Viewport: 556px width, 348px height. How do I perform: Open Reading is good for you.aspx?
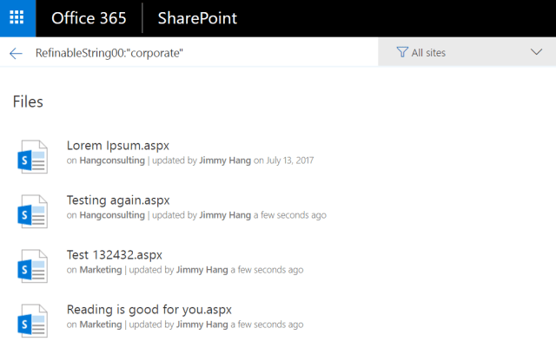tap(149, 309)
